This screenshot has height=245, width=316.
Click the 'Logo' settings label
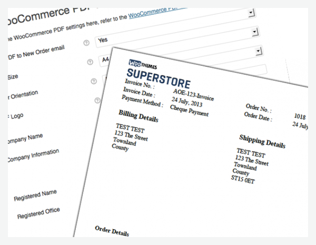click(17, 116)
